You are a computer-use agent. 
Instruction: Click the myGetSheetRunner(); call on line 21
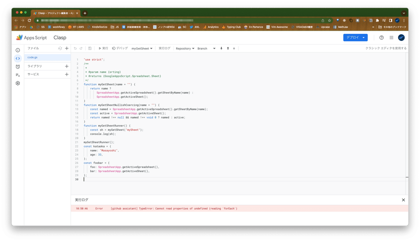click(x=99, y=142)
